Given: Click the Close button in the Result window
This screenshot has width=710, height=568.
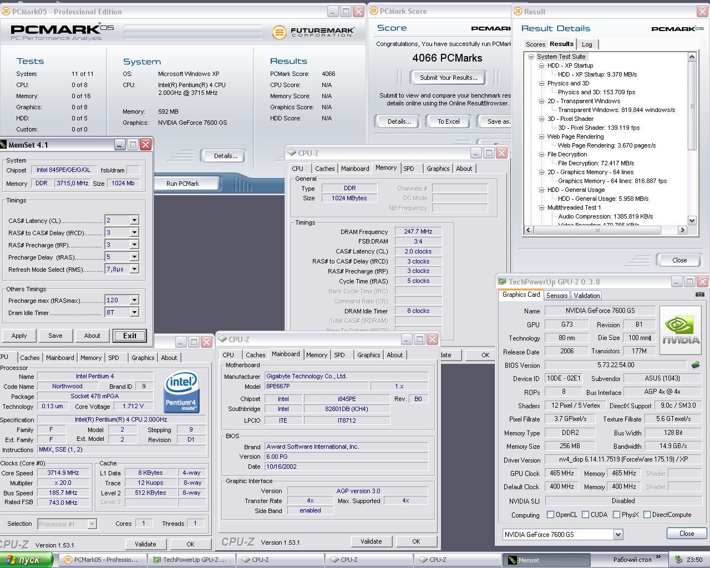Looking at the screenshot, I should pyautogui.click(x=679, y=260).
